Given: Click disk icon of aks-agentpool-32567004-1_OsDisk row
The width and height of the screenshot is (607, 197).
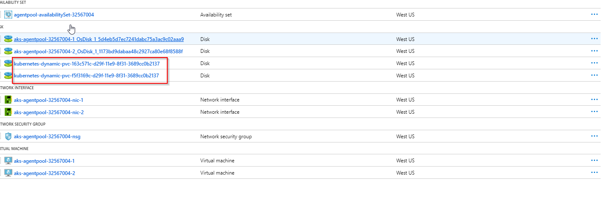Looking at the screenshot, I should [8, 39].
